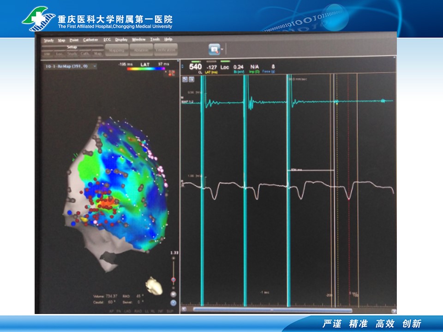Select the AP view preset
The width and height of the screenshot is (443, 332).
coord(112,311)
